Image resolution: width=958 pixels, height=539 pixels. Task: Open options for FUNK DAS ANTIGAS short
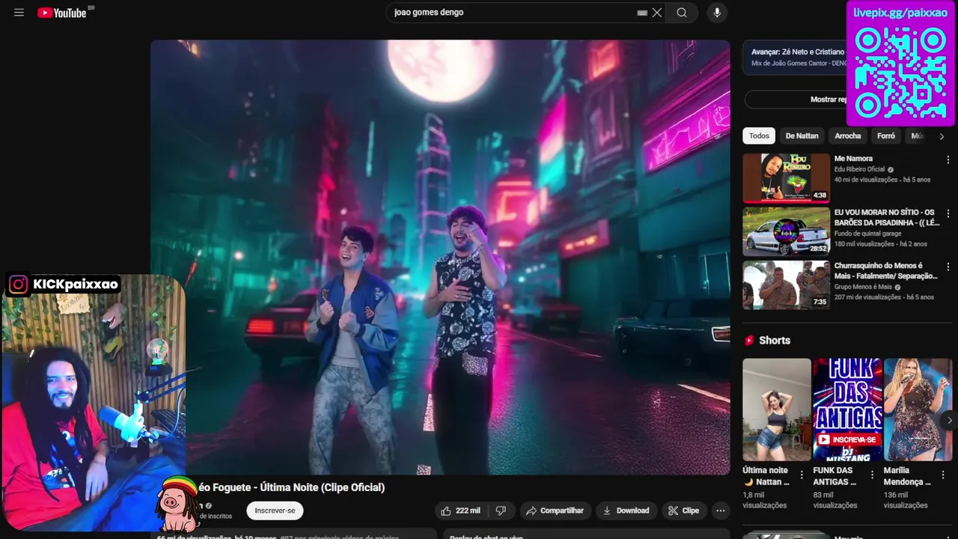(x=872, y=475)
